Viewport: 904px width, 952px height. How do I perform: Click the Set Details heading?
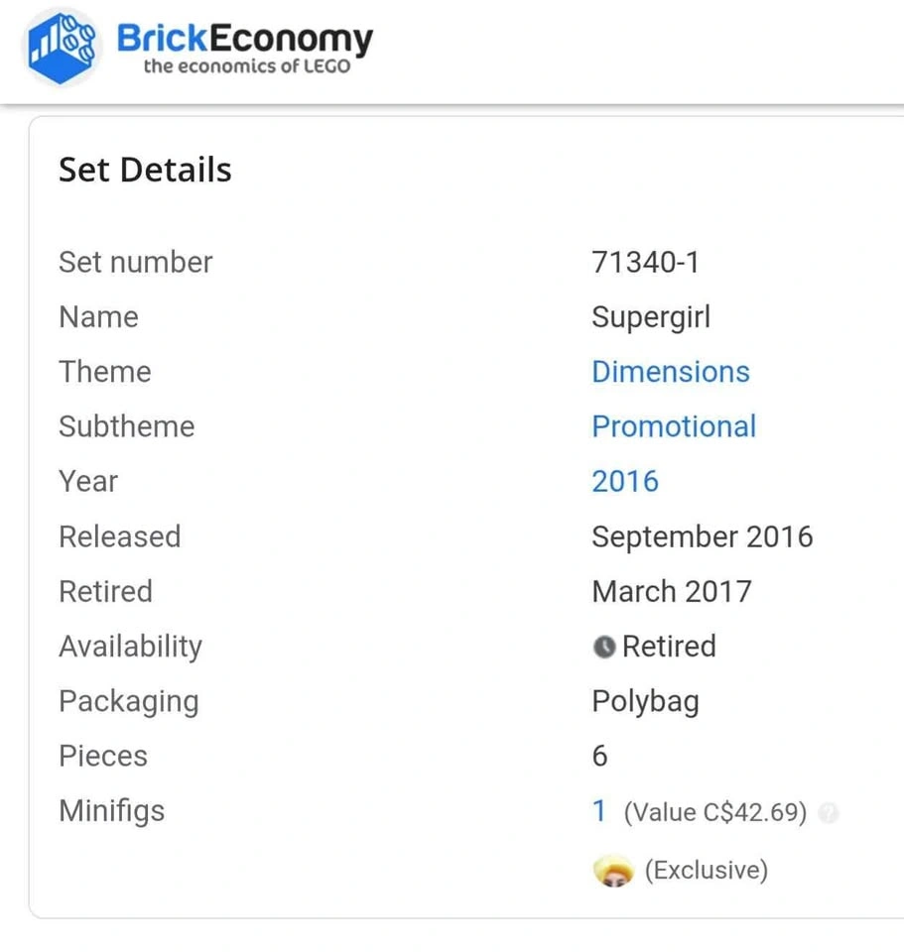(145, 170)
